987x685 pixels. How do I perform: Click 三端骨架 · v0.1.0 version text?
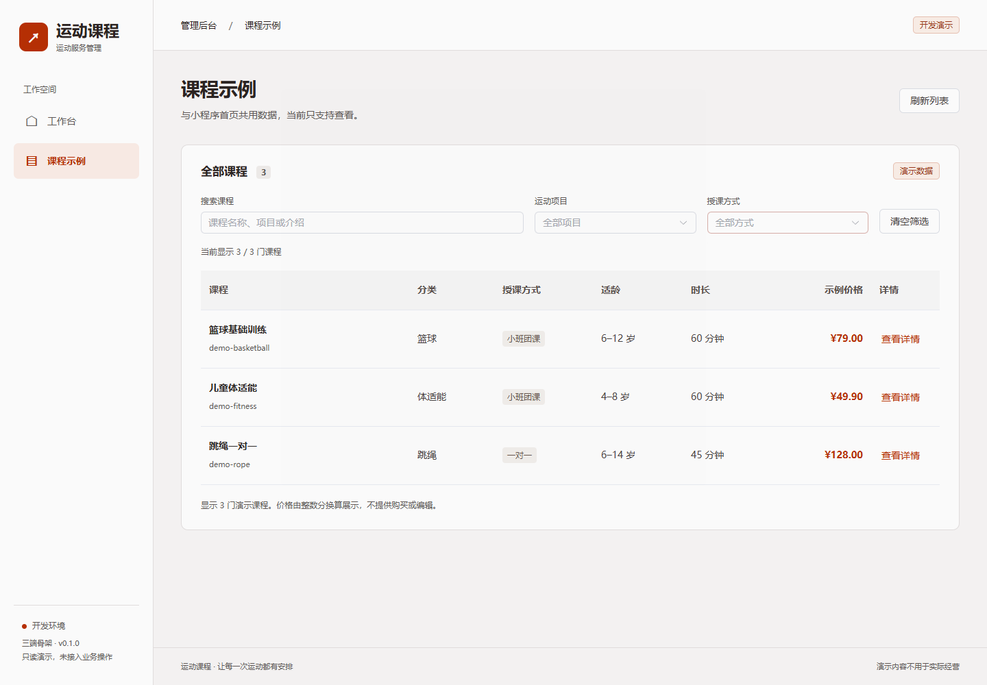click(x=51, y=643)
